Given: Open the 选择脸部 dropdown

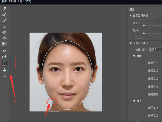Looking at the screenshot, I should pos(155,49).
